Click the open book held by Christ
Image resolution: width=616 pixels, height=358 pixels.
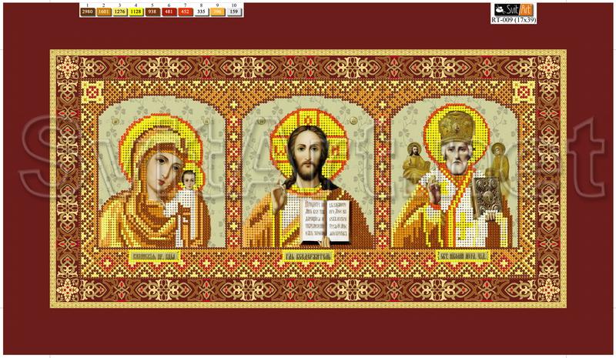tap(324, 218)
